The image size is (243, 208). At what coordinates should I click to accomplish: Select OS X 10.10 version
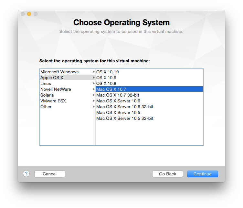[149, 72]
